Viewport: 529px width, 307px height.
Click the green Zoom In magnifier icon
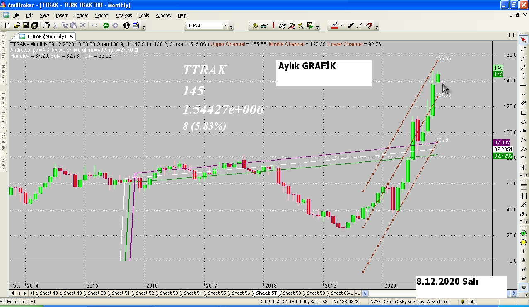pyautogui.click(x=524, y=233)
